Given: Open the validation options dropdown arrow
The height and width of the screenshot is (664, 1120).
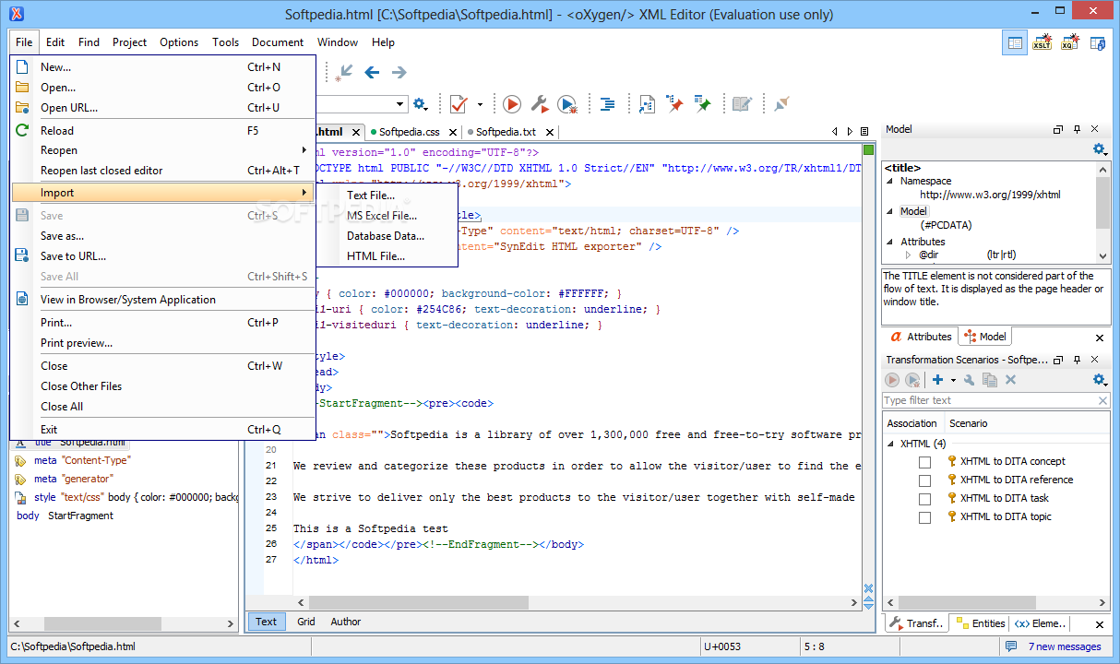Looking at the screenshot, I should (x=480, y=104).
